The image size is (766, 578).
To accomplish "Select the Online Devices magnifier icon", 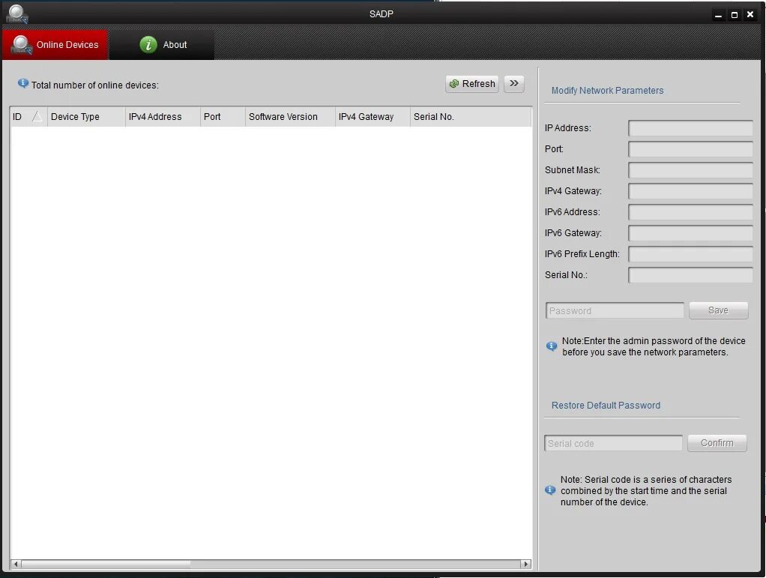I will [x=22, y=44].
